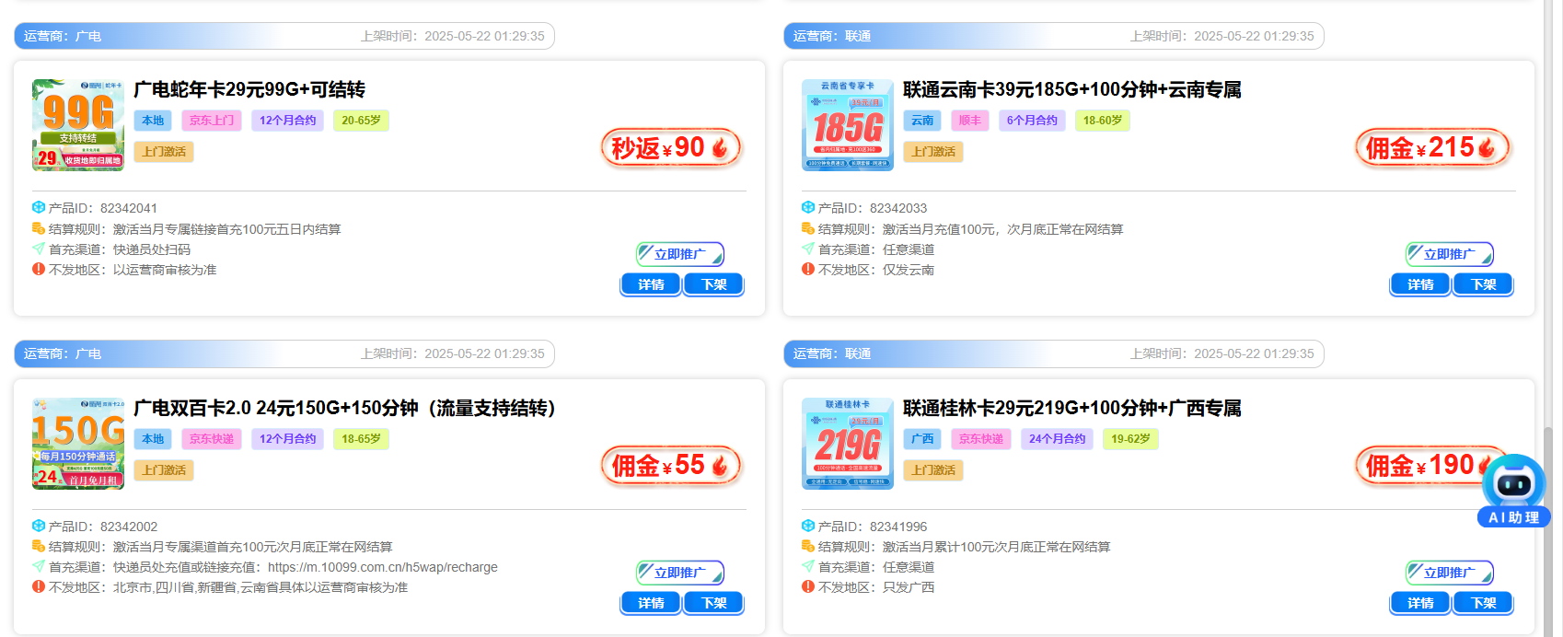The width and height of the screenshot is (1563, 637).
Task: Click 京东快递 tag on 广电双百卡
Action: pyautogui.click(x=212, y=439)
